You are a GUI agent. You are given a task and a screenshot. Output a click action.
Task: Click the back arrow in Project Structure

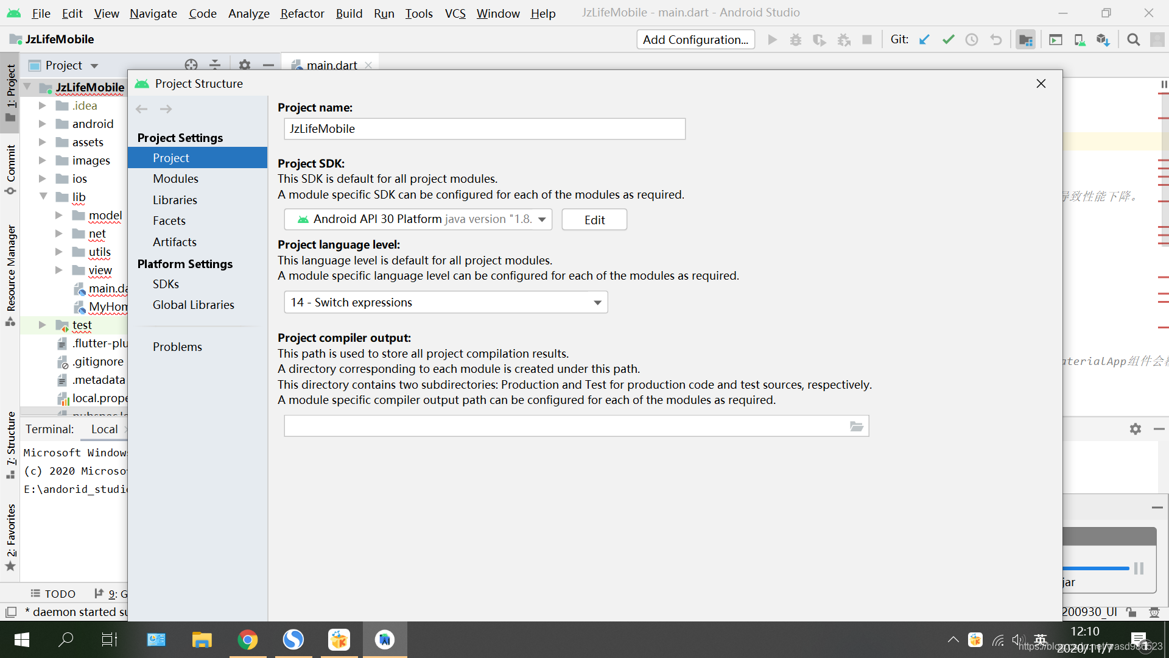coord(142,109)
